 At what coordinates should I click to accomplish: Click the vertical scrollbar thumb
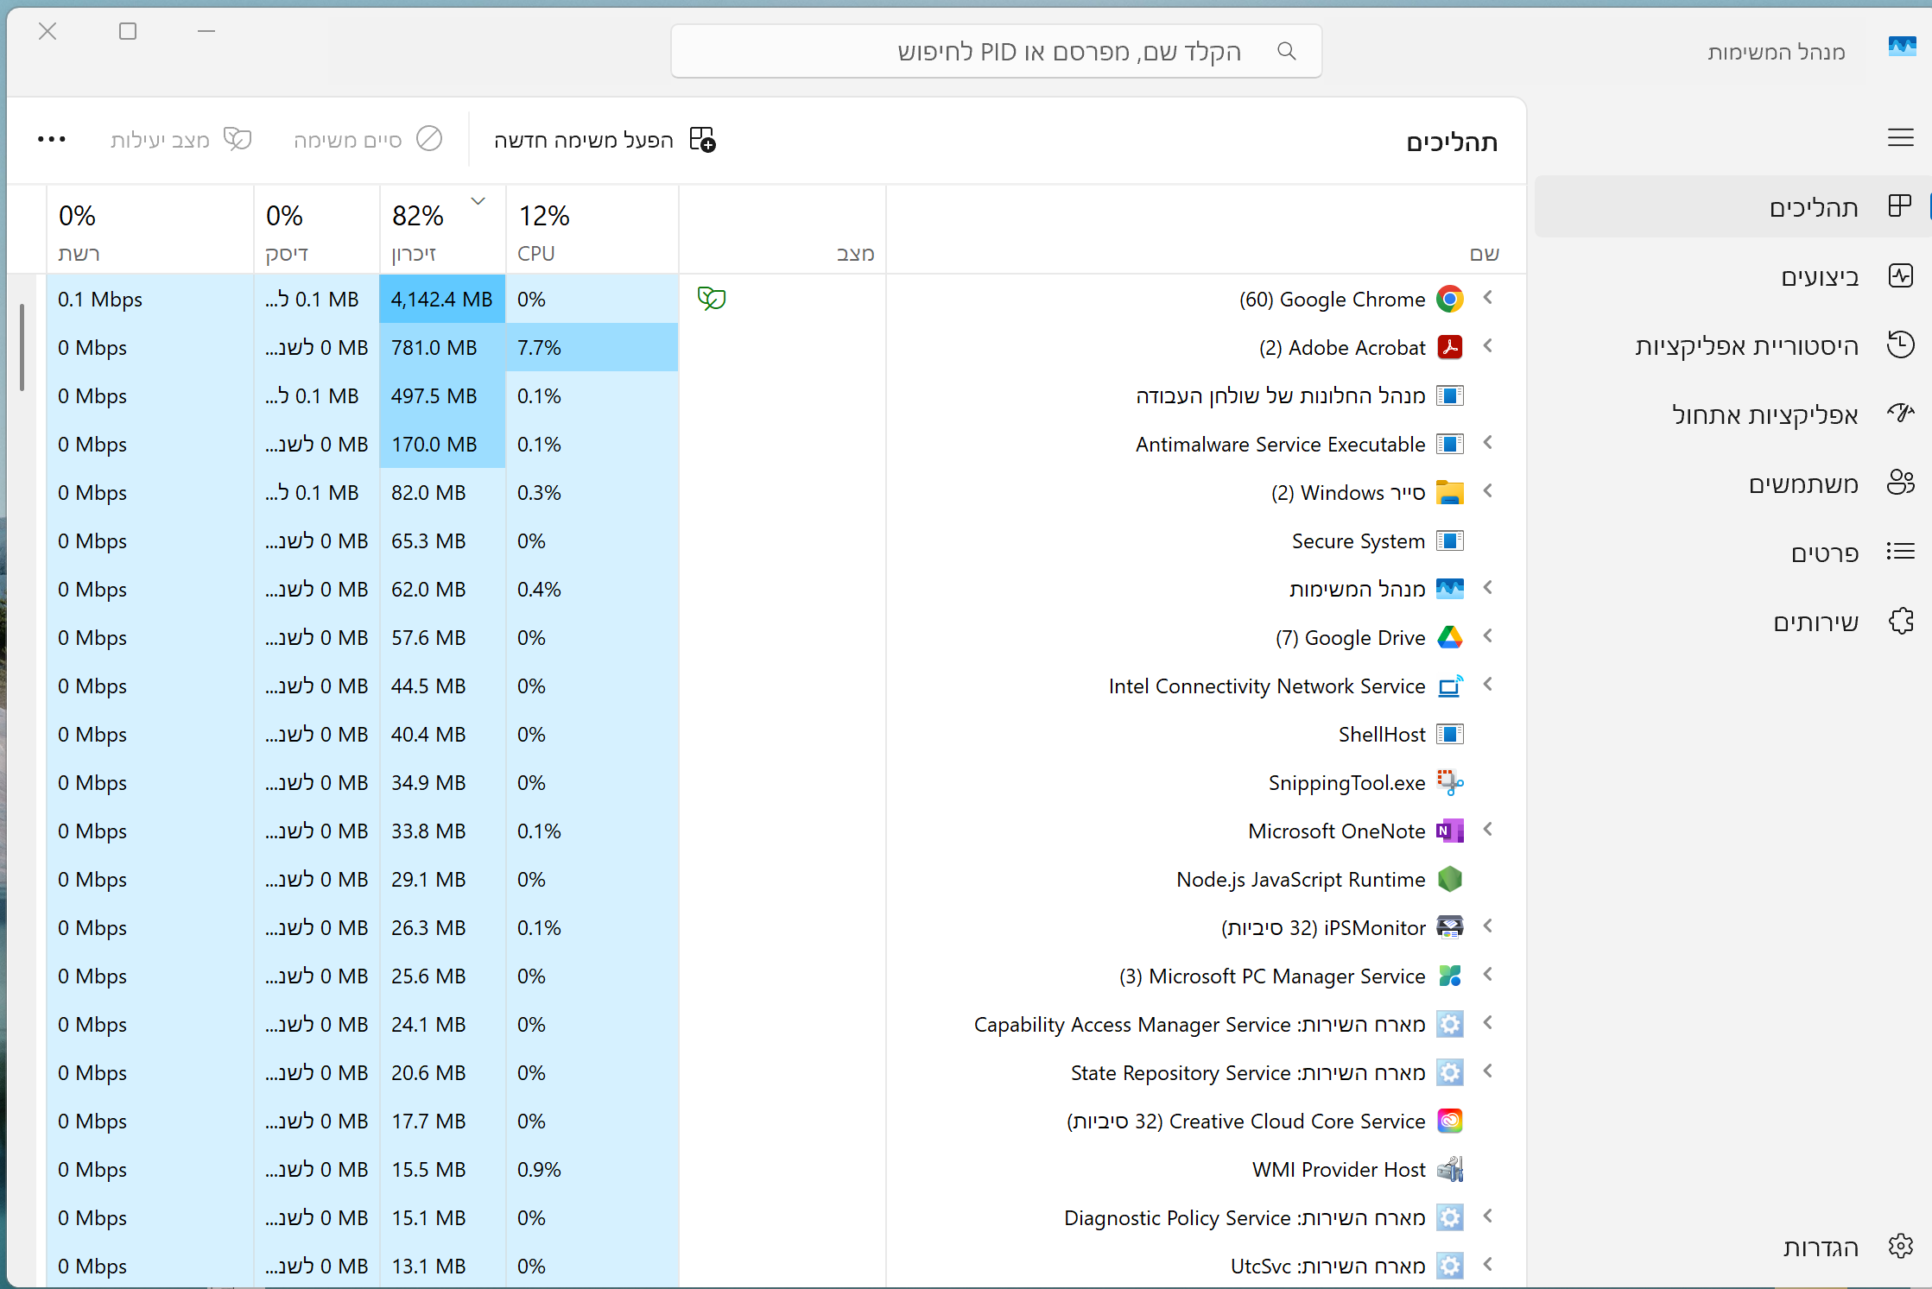coord(22,346)
